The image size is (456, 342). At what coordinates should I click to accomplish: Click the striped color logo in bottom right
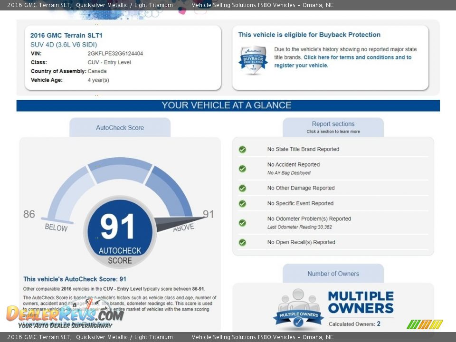pos(425,324)
